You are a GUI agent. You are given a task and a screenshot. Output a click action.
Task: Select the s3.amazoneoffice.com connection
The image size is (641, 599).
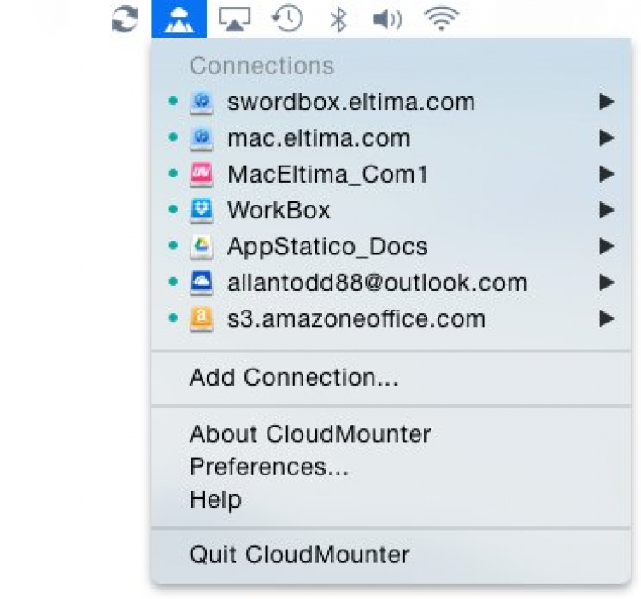pos(391,318)
